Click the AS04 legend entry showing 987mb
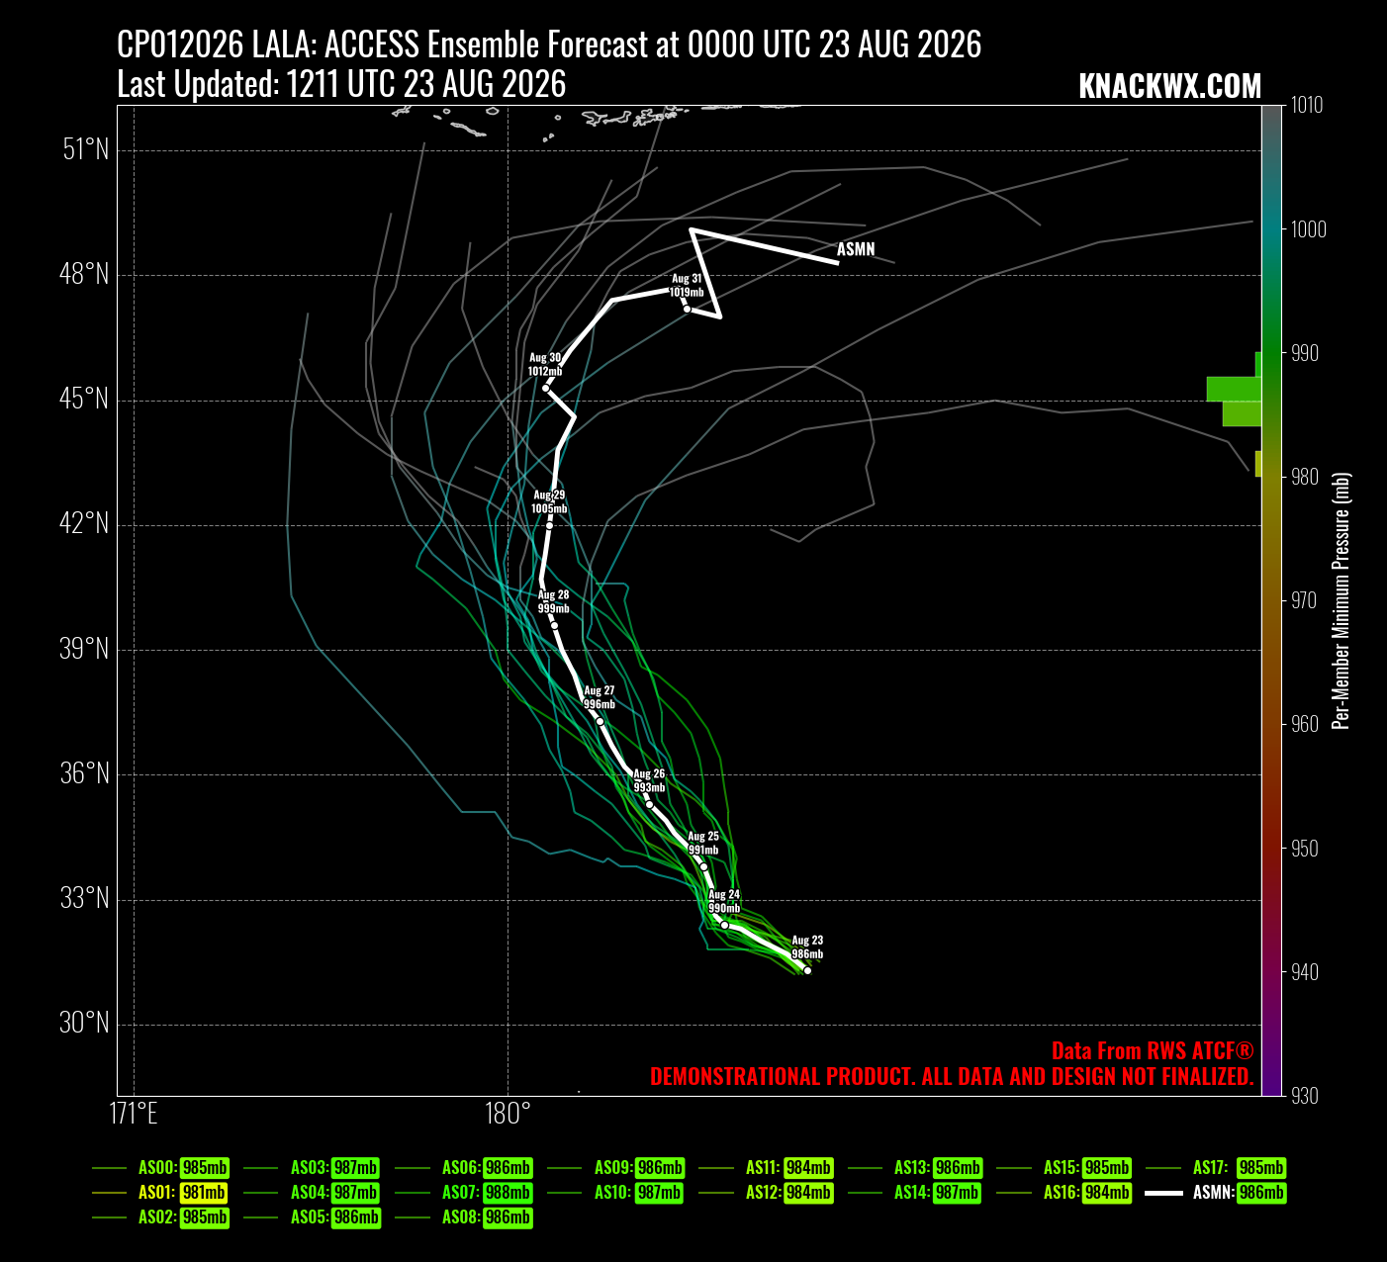The height and width of the screenshot is (1262, 1387). coord(312,1193)
